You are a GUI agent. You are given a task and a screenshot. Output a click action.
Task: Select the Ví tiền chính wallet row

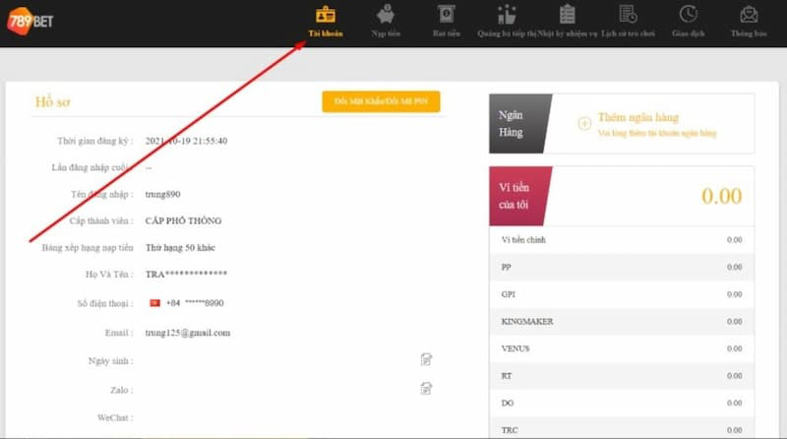coord(622,240)
